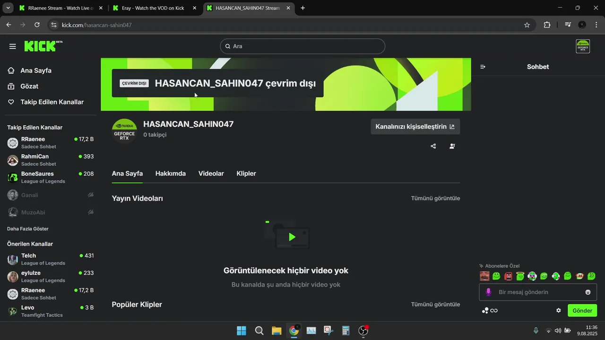
Task: Click the purple microphone icon in chat
Action: pos(488,292)
